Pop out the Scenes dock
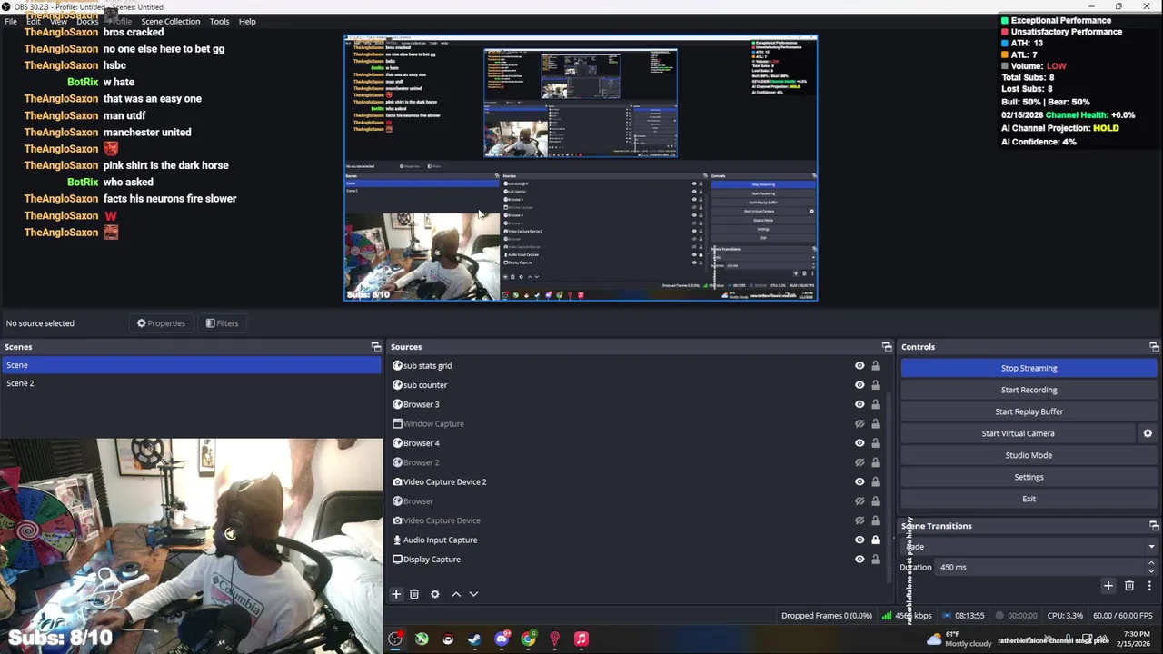Screen dimensions: 1163x654 tap(376, 347)
